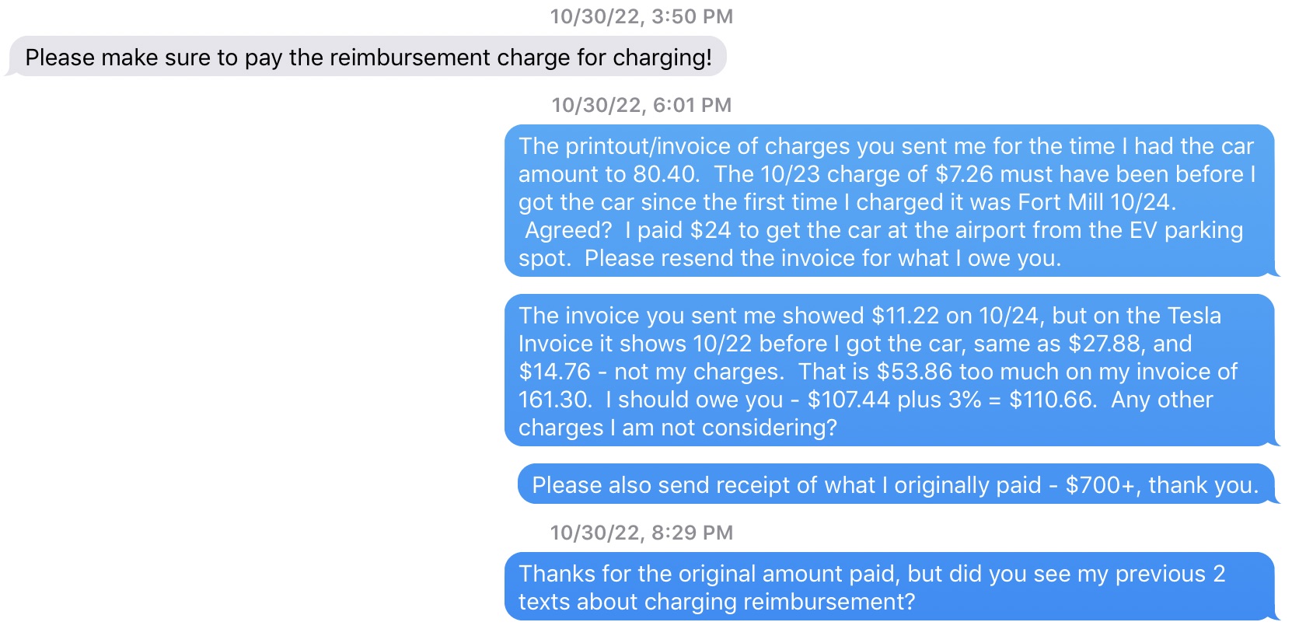Viewport: 1292px width, 636px height.
Task: Click the 10/30/22, 6:01 PM timestamp
Action: [641, 105]
